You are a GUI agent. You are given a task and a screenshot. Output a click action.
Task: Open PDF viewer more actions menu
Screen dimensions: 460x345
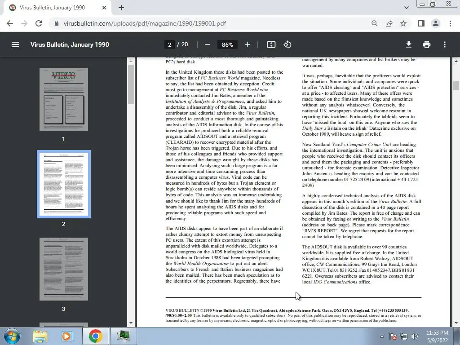pos(445,44)
